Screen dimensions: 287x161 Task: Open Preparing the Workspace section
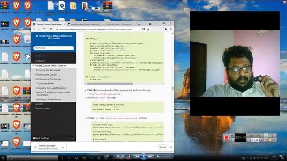[48, 70]
